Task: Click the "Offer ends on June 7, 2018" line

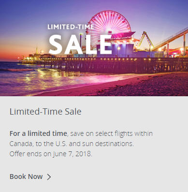Action: (x=51, y=154)
